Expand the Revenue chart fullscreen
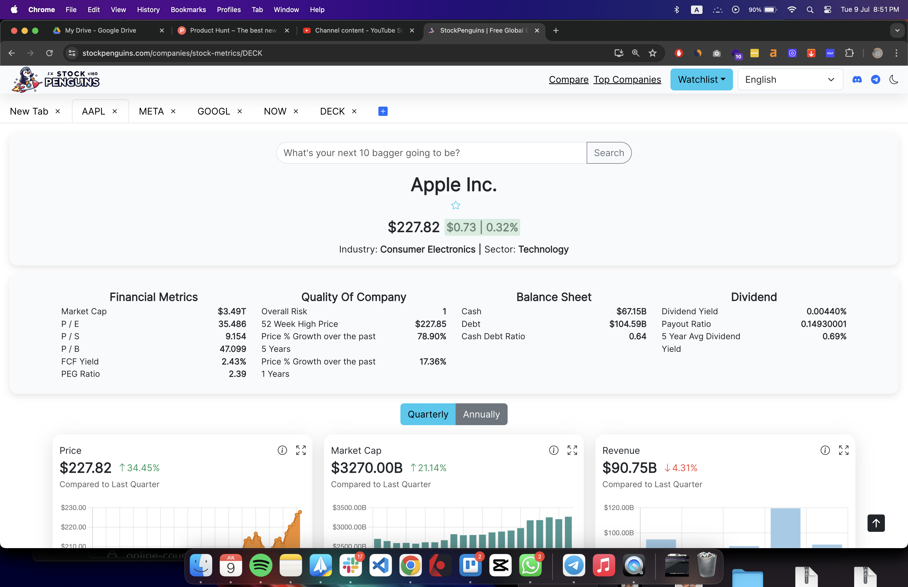Viewport: 908px width, 587px height. (844, 450)
